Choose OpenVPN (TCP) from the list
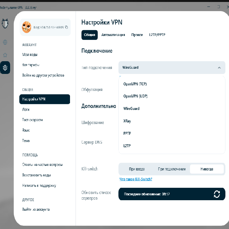 135,84
